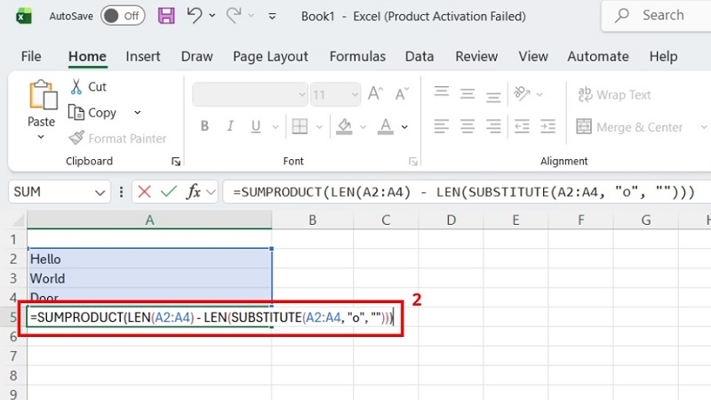Open the Name Box dropdown showing SUM
This screenshot has height=400, width=711.
tap(100, 193)
